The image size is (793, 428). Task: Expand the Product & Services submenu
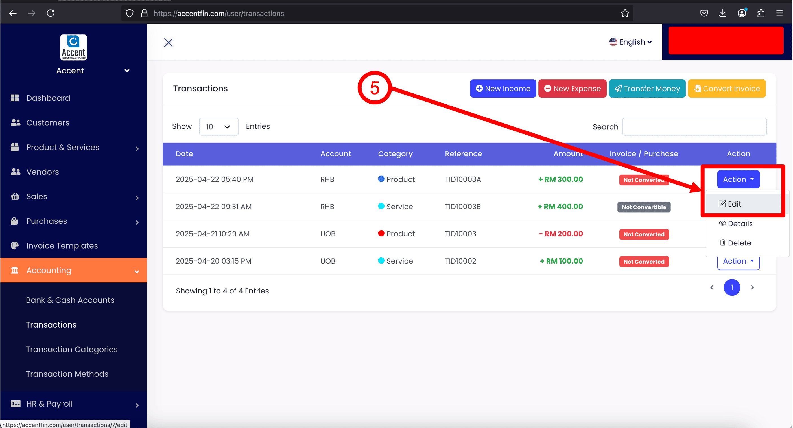pos(137,149)
